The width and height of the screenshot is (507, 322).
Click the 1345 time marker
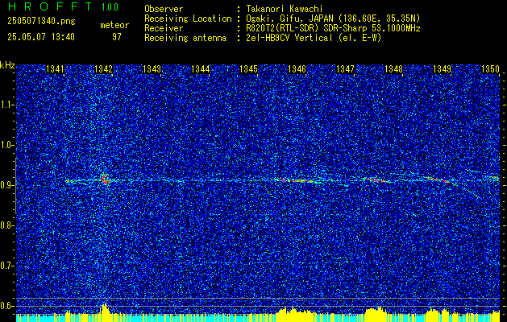(248, 69)
